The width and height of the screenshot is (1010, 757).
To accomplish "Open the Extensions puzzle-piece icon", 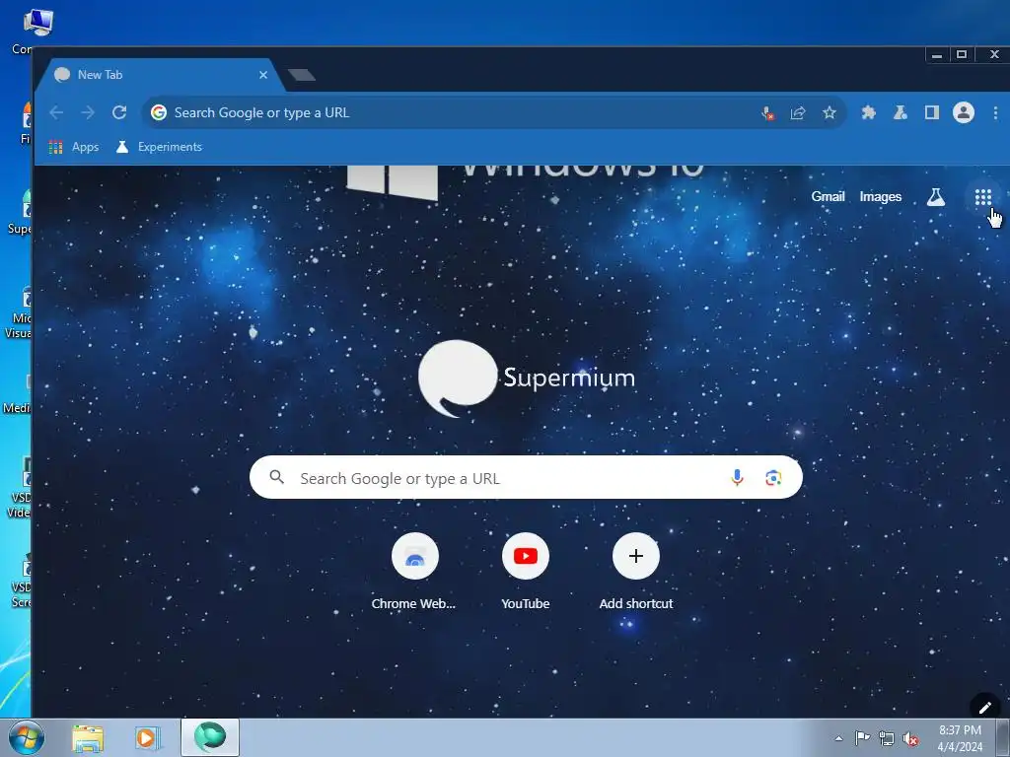I will [x=868, y=112].
